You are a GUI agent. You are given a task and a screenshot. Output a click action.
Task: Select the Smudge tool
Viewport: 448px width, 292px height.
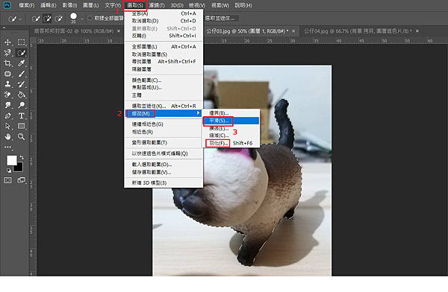click(7, 105)
